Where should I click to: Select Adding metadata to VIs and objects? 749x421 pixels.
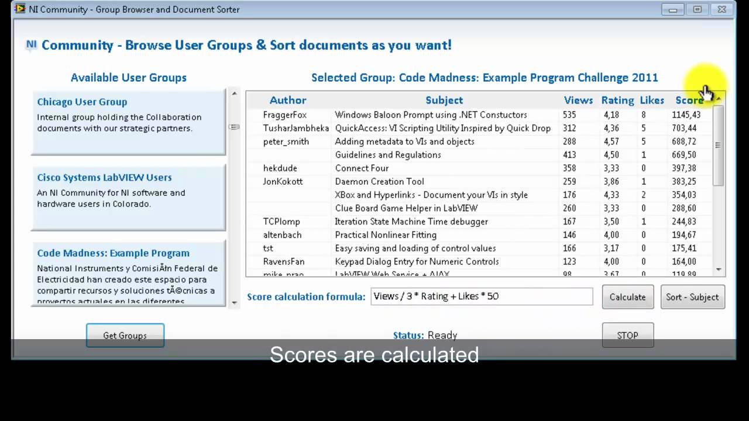pos(404,142)
